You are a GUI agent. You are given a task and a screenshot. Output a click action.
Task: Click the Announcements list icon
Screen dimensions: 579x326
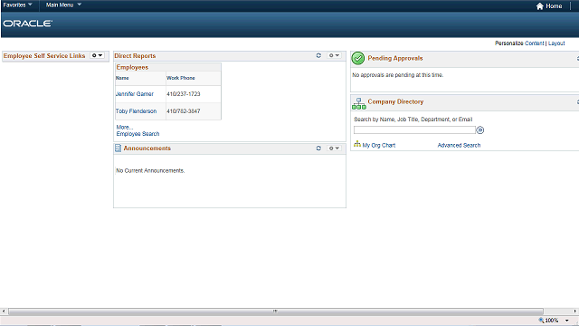click(119, 149)
